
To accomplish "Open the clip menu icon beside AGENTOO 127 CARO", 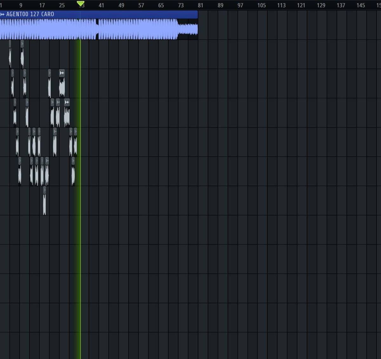I will [x=3, y=14].
